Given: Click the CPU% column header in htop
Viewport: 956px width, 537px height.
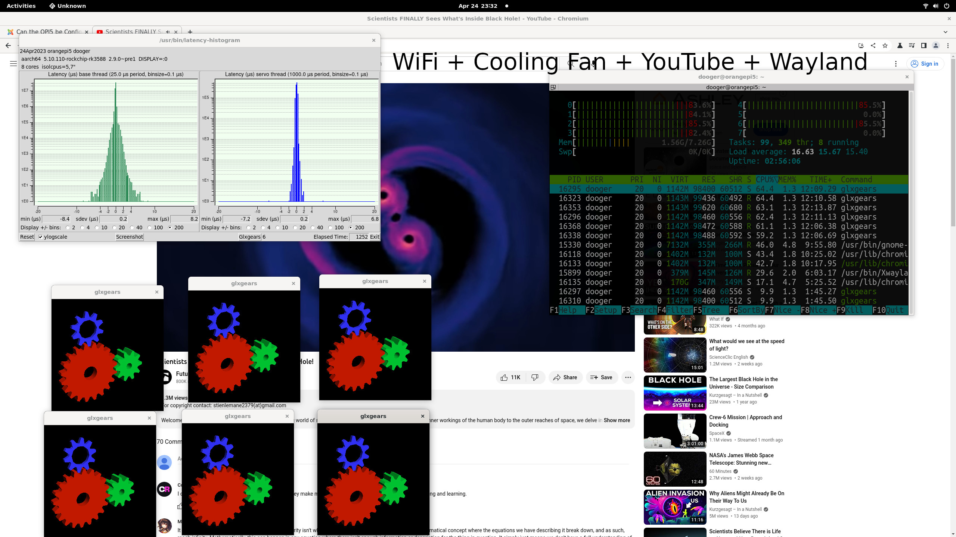Looking at the screenshot, I should click(767, 180).
